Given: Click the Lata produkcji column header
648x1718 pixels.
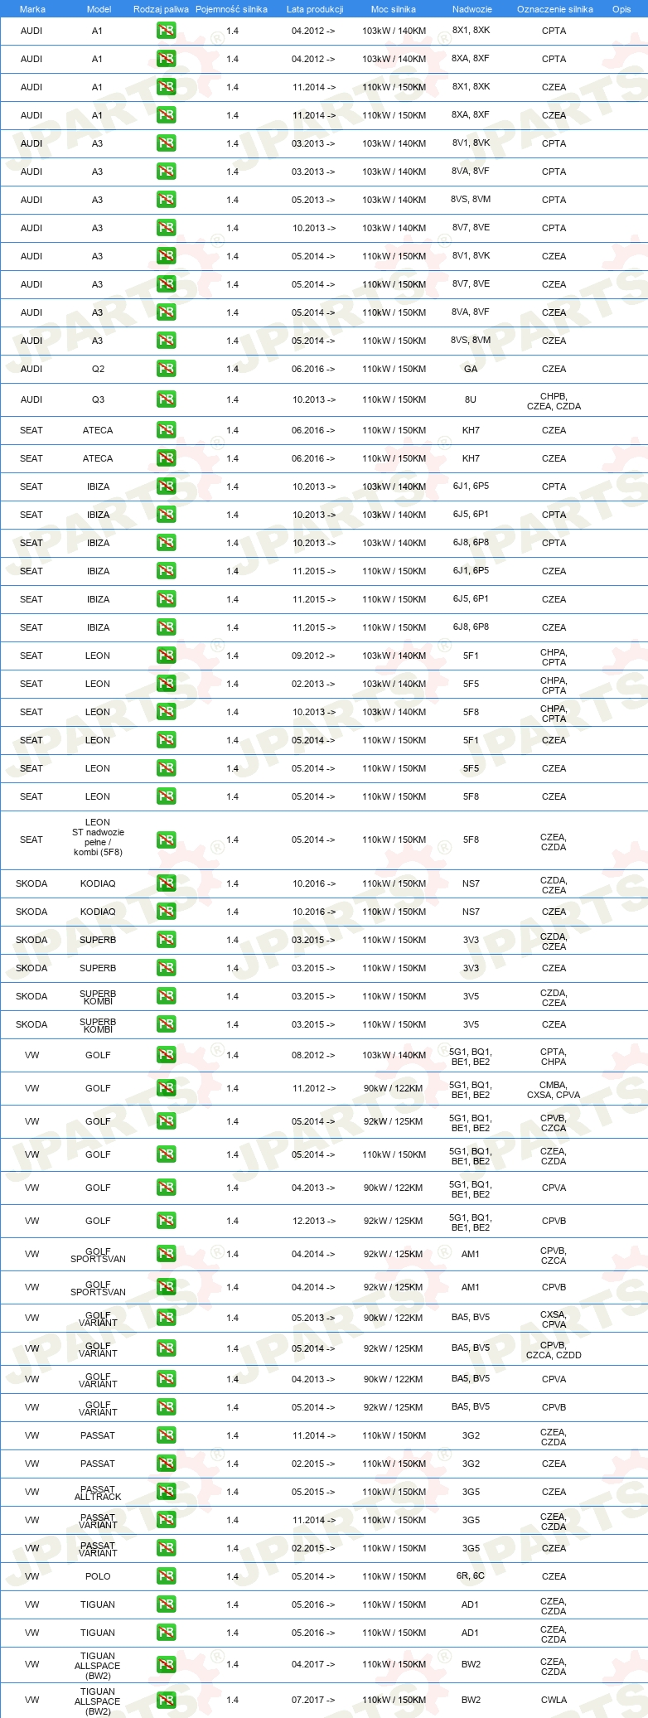Looking at the screenshot, I should pos(315,9).
